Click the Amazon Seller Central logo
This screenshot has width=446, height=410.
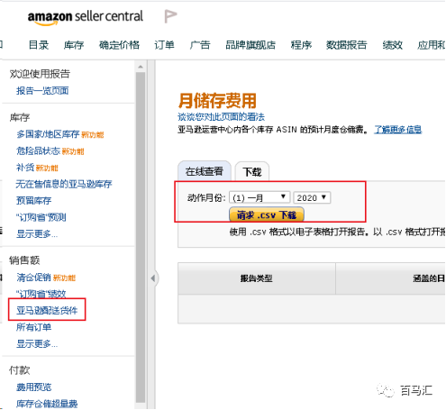click(86, 17)
